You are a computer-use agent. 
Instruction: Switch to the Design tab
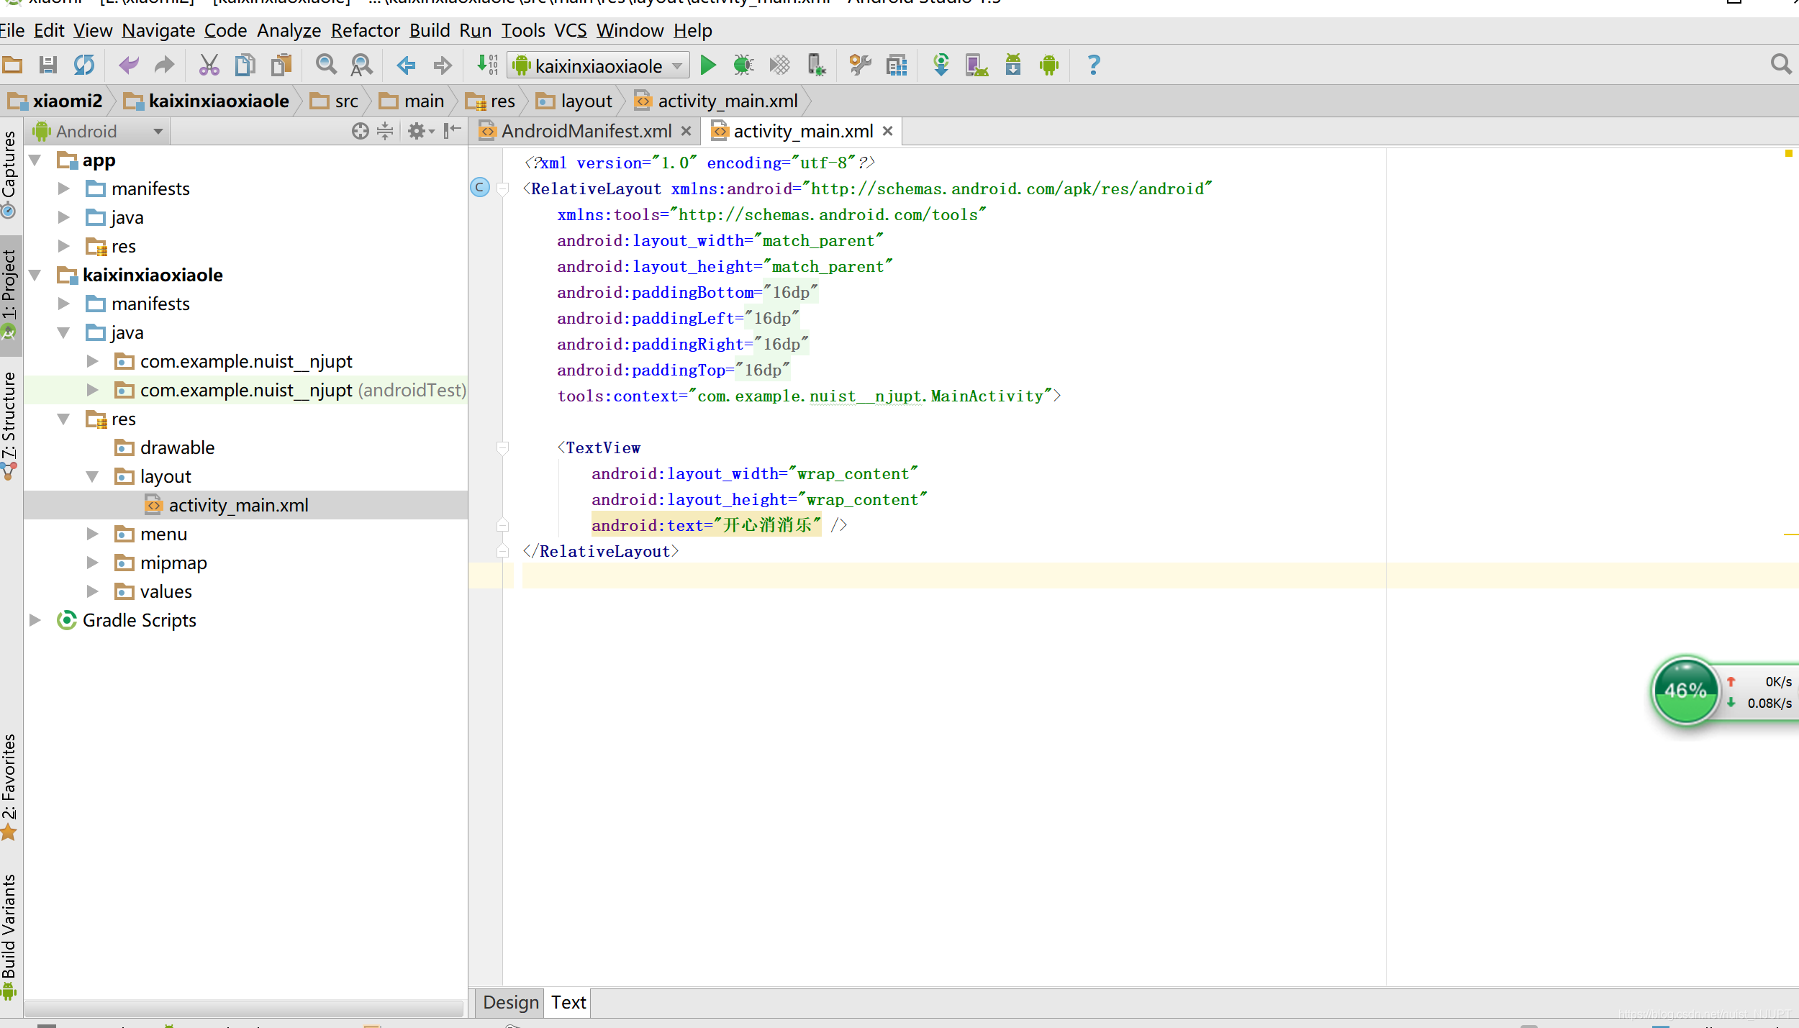tap(511, 1002)
